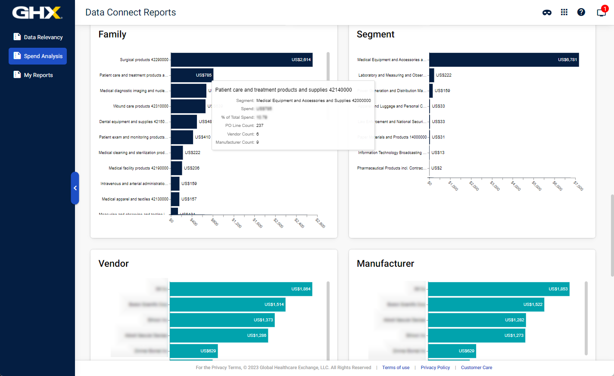Click the top Vendor bar showing US$1,864
Image resolution: width=614 pixels, height=376 pixels.
tap(241, 289)
